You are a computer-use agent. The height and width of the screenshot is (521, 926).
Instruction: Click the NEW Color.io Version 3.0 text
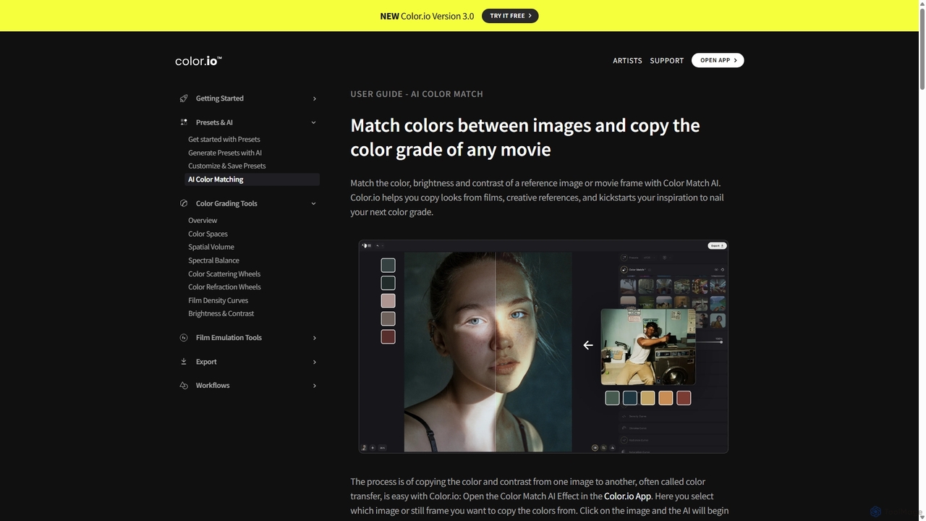point(427,16)
